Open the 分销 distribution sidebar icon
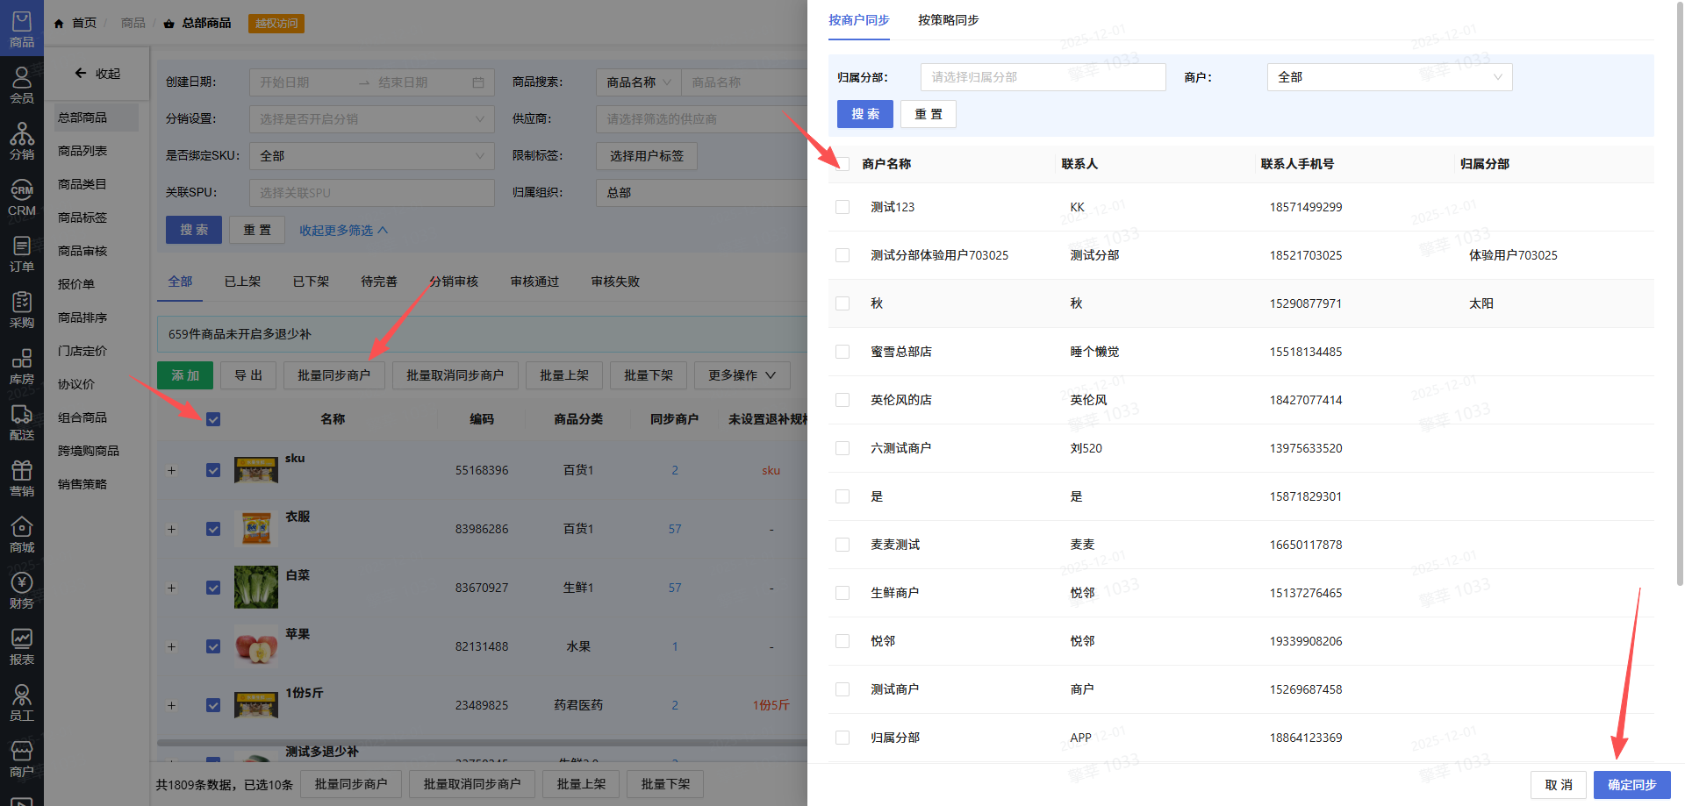The image size is (1685, 806). tap(22, 140)
